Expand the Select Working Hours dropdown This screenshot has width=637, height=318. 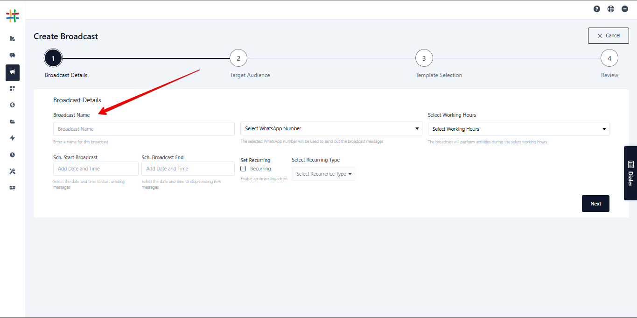[x=518, y=129]
